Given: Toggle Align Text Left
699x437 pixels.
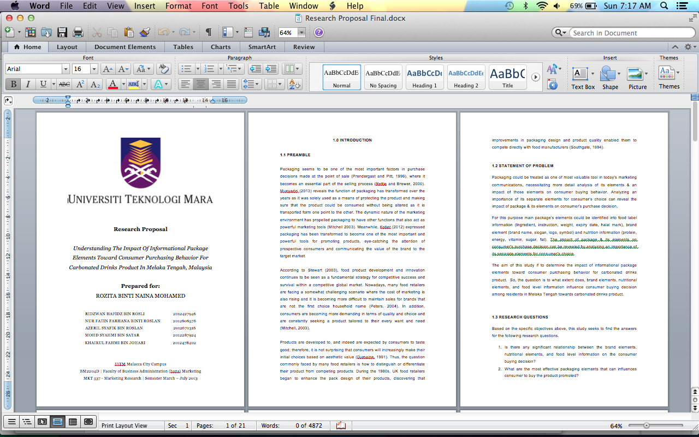Looking at the screenshot, I should tap(186, 84).
